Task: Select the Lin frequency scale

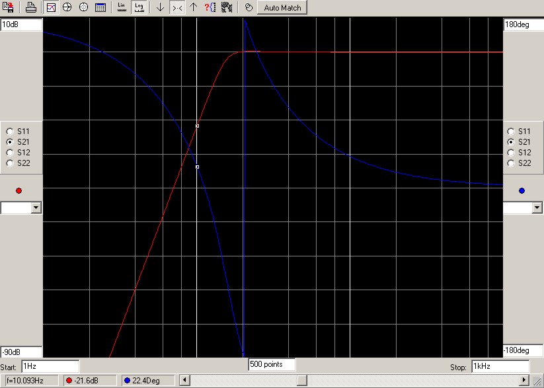Action: 122,7
